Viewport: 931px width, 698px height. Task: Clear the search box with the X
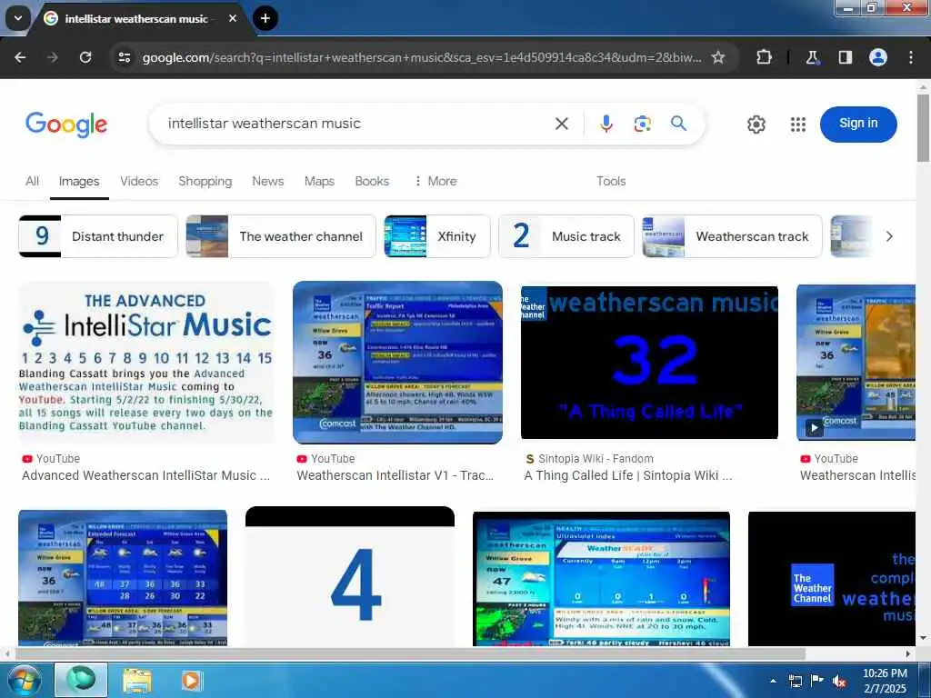[x=561, y=124]
